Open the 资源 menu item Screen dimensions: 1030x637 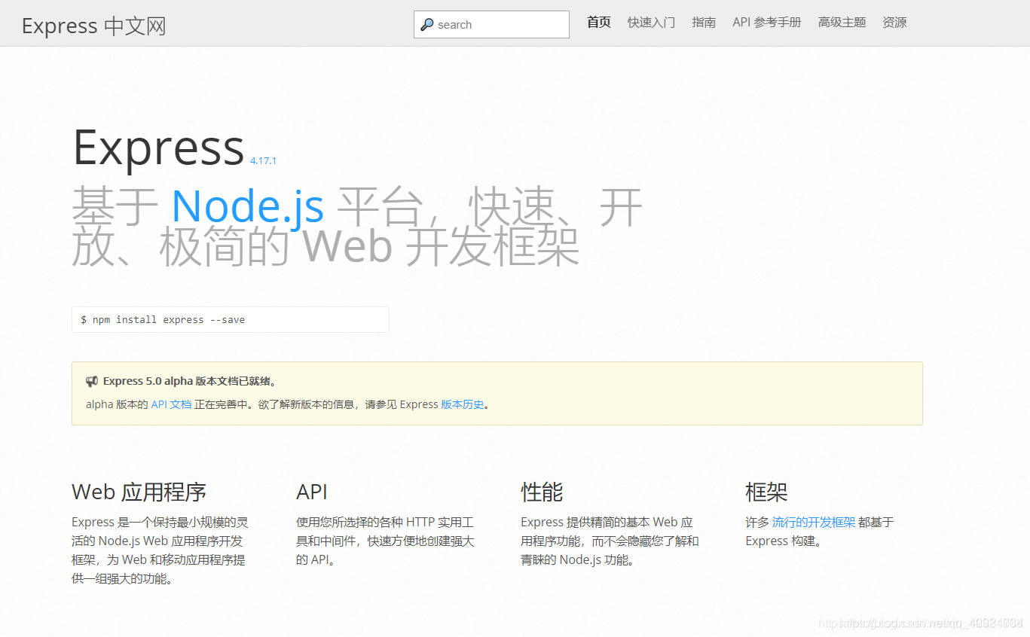[x=894, y=23]
